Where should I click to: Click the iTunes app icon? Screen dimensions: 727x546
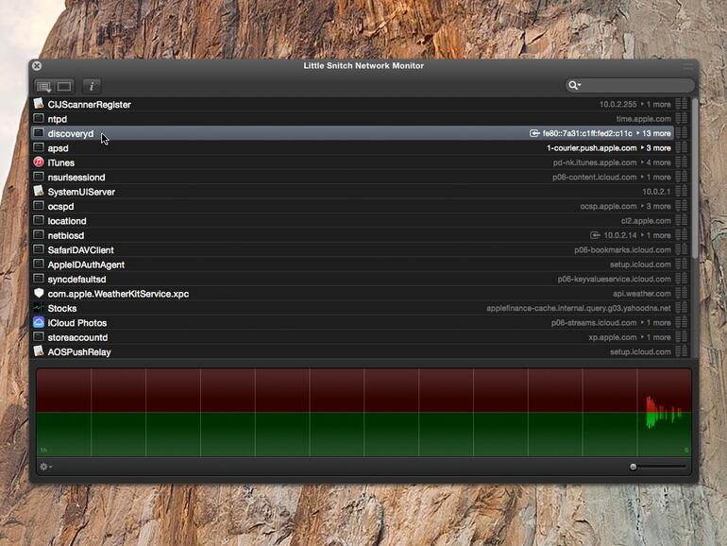tap(39, 162)
